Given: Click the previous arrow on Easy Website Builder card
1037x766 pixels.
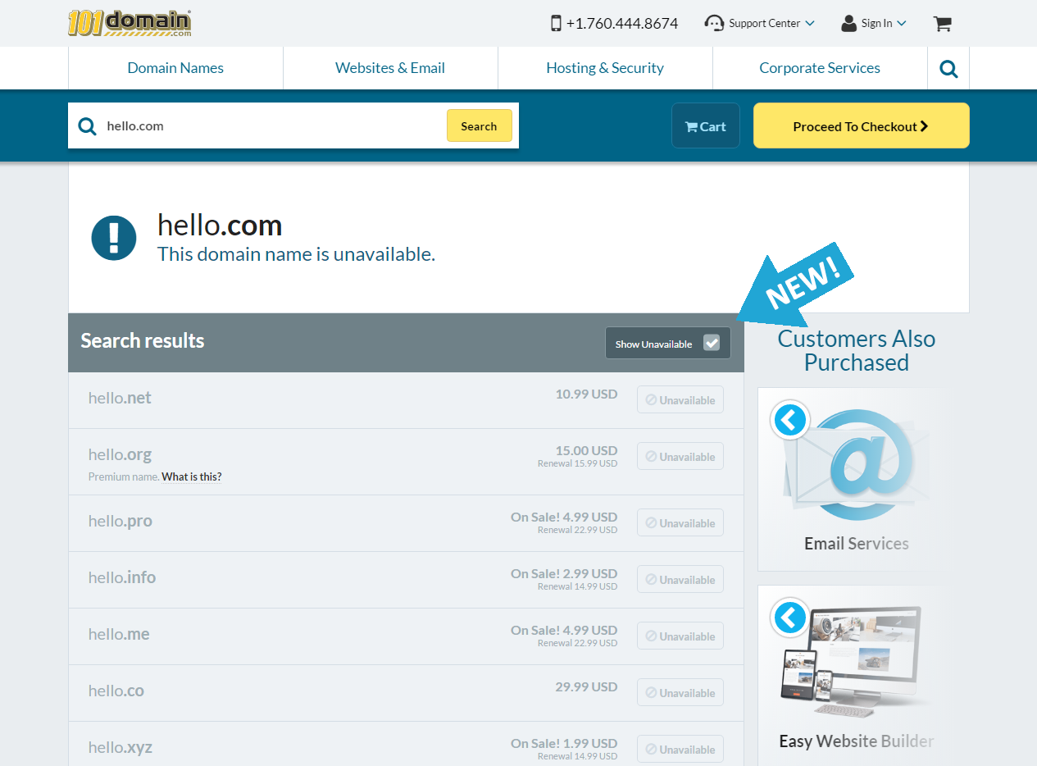Looking at the screenshot, I should 789,618.
